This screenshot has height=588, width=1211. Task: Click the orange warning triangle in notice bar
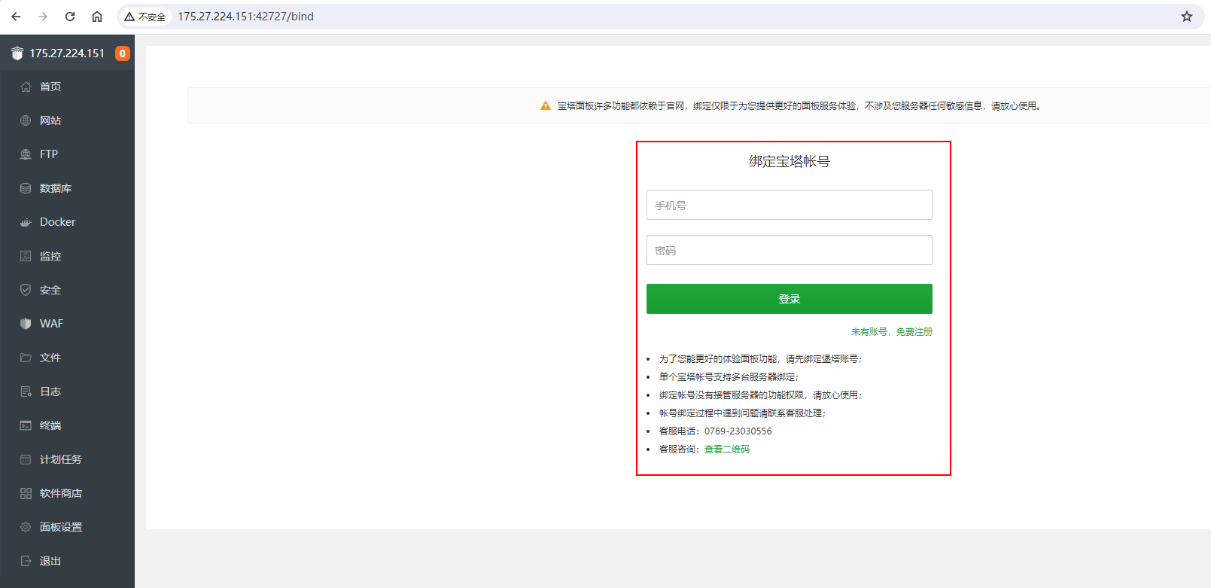point(546,106)
